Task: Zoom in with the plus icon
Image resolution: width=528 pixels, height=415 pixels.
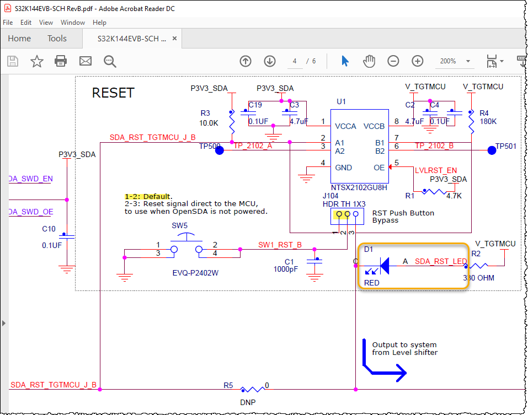Action: point(417,61)
